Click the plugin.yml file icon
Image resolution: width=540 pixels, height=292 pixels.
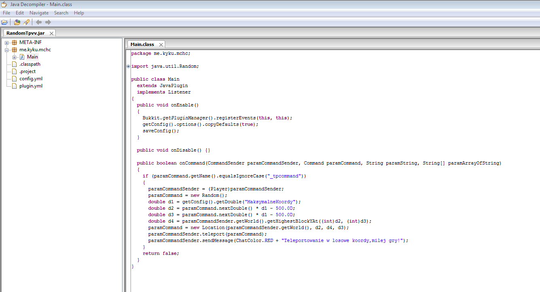[15, 86]
